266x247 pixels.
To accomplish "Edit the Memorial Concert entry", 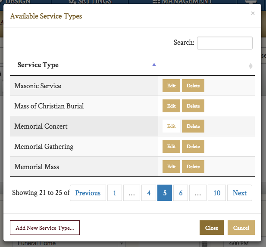I will [x=171, y=126].
